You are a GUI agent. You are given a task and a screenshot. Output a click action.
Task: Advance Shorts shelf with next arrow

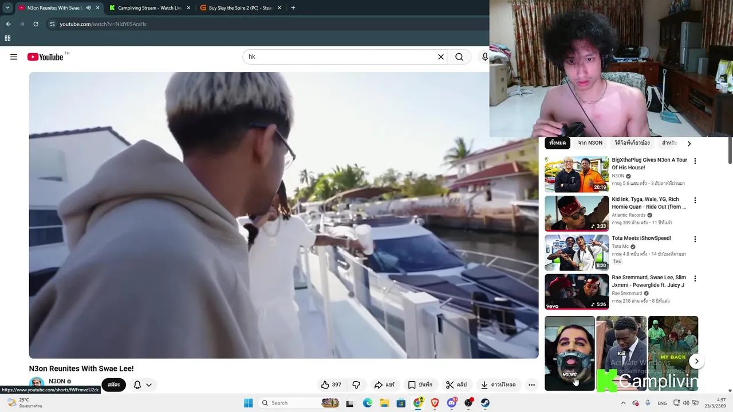[696, 361]
